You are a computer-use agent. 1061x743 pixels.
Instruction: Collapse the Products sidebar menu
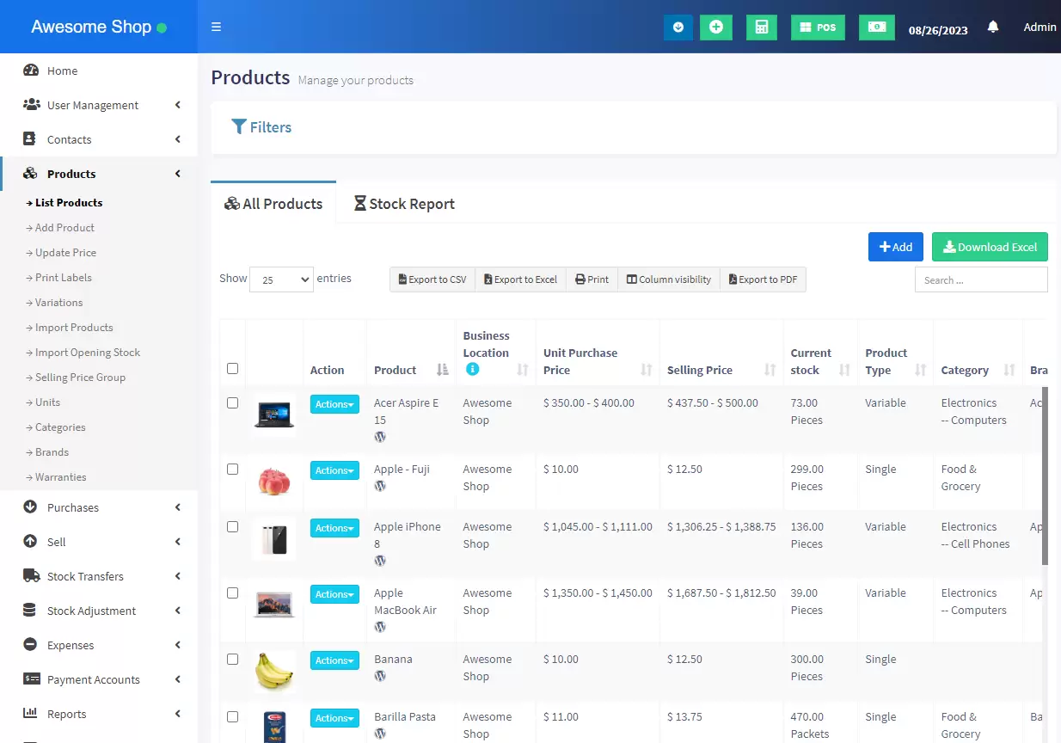(99, 174)
